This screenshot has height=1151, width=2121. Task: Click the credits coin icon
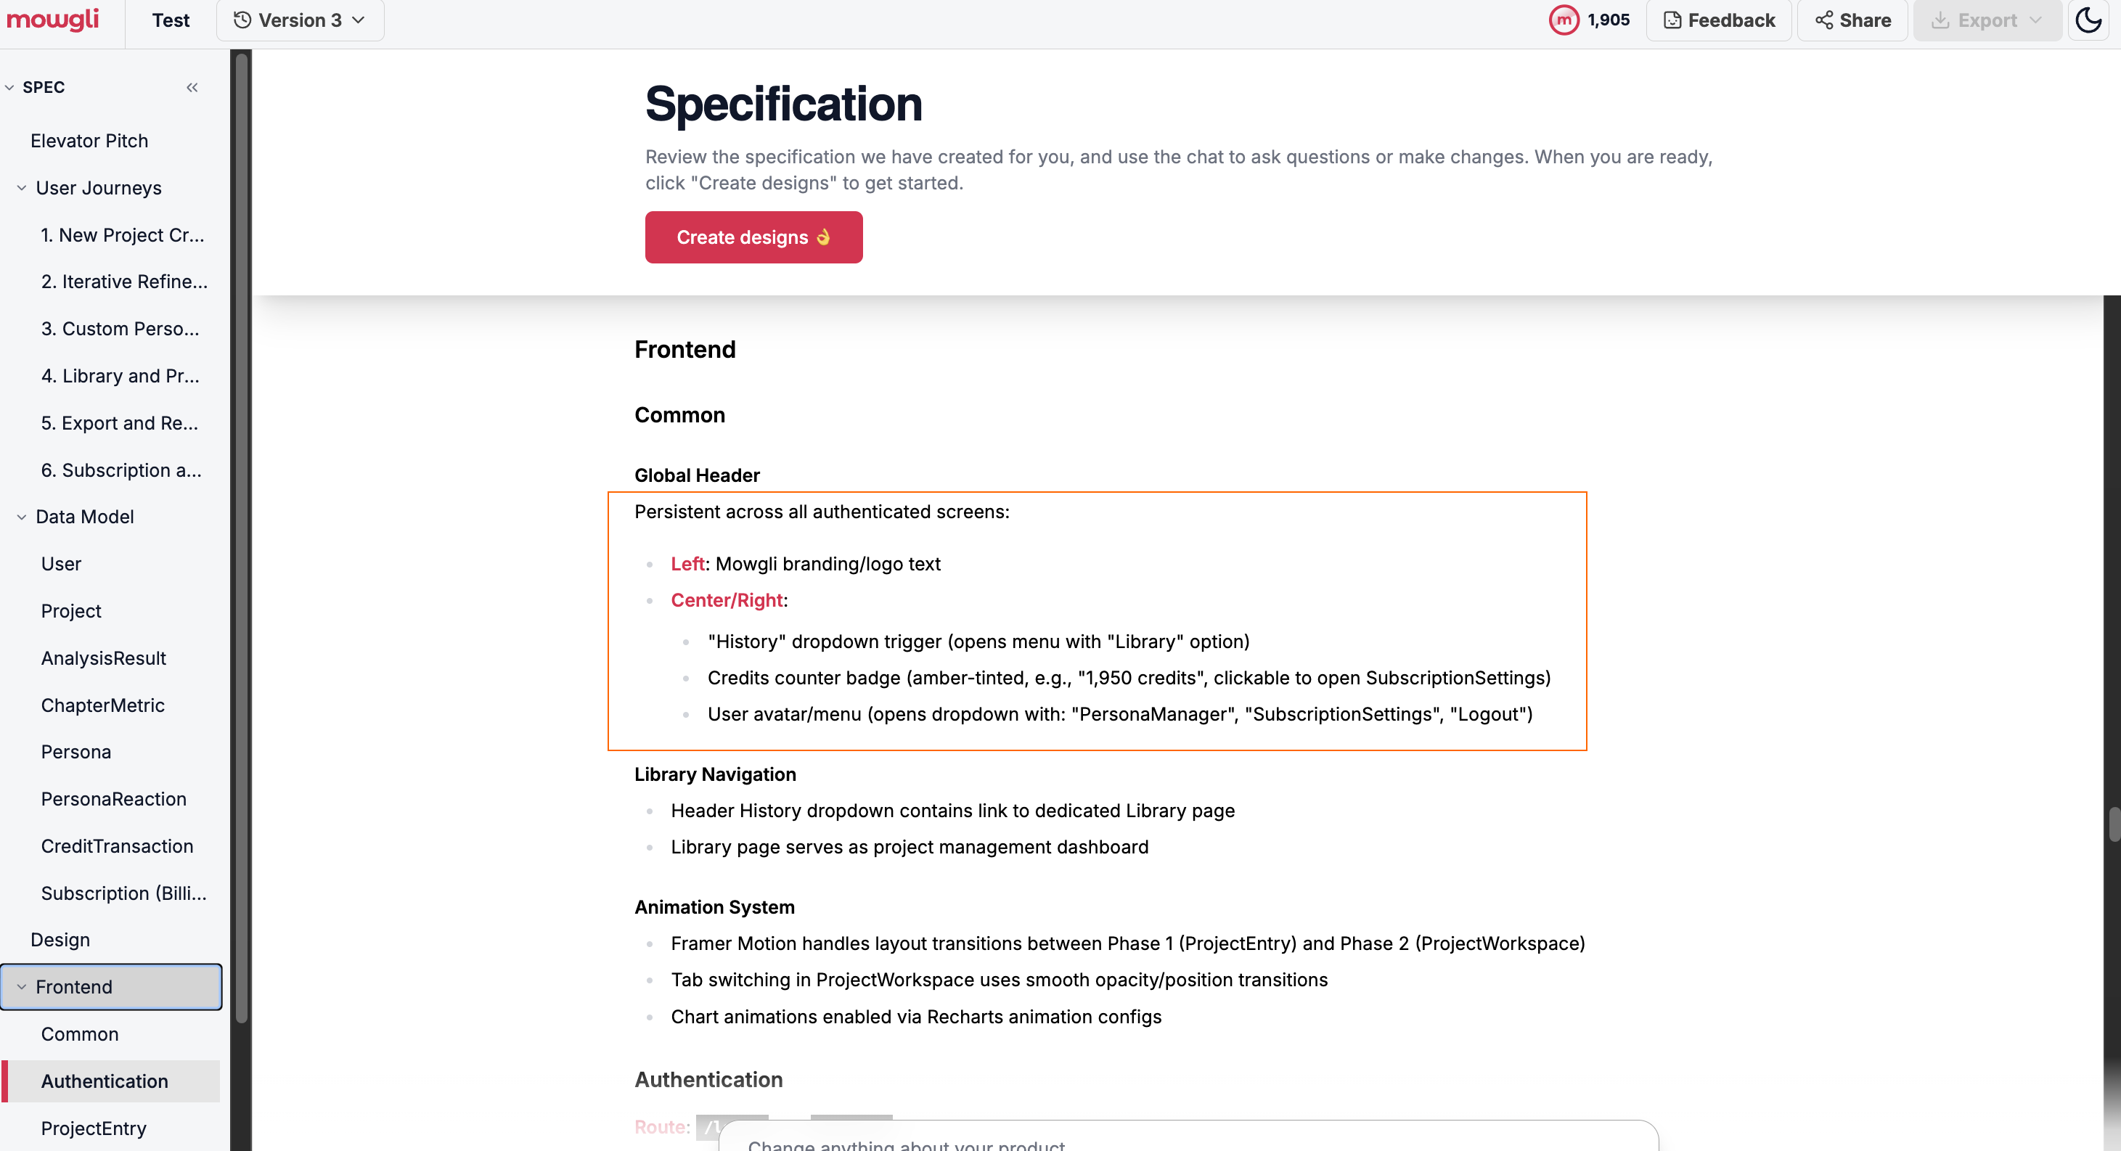tap(1564, 20)
